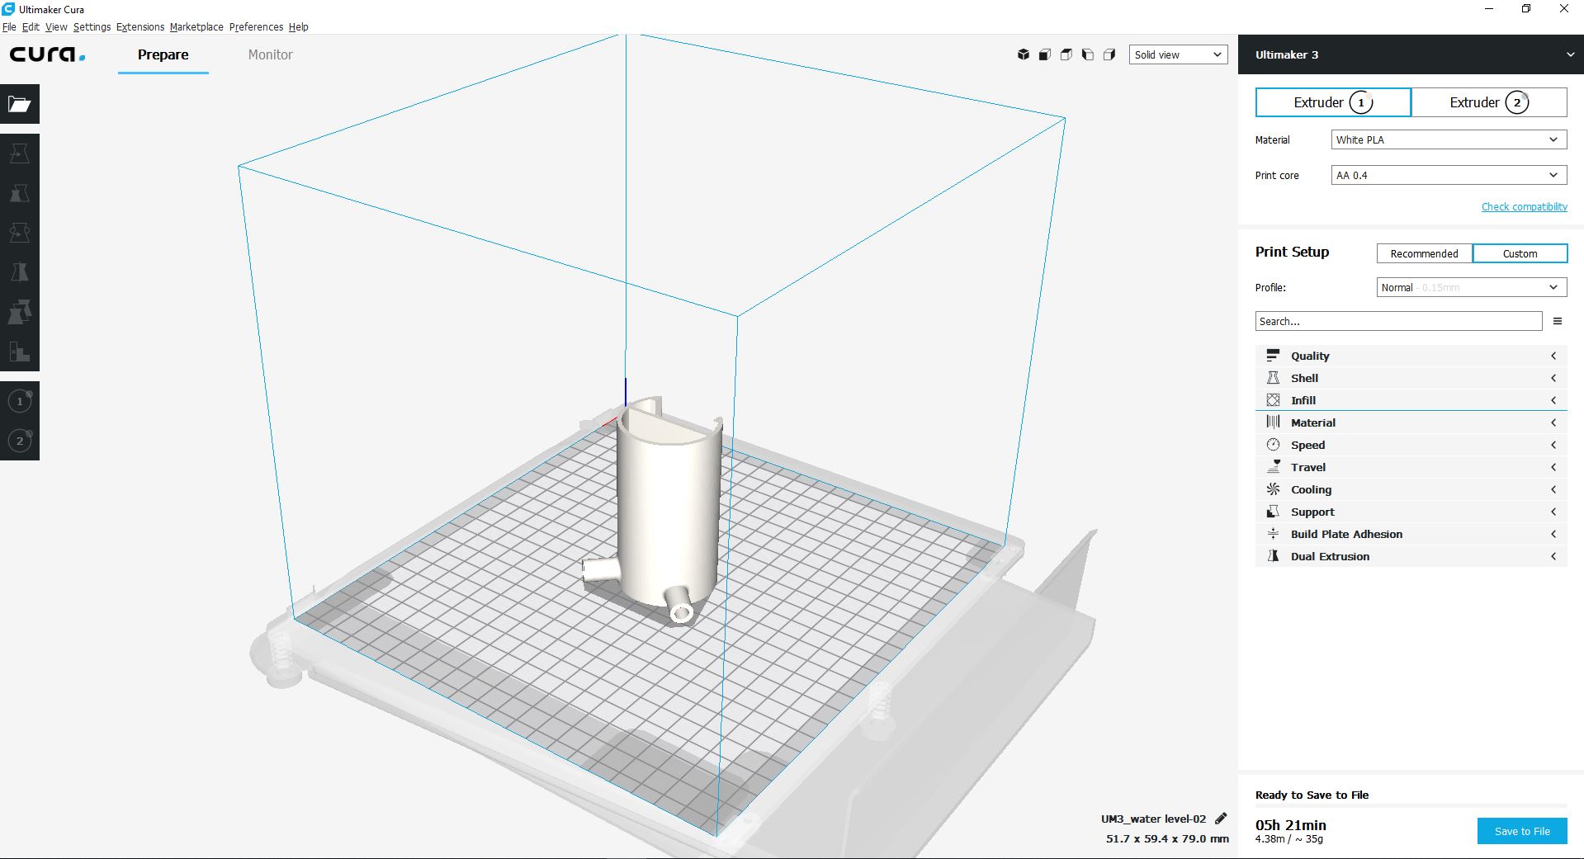Switch camera to front view icon
The height and width of the screenshot is (859, 1584).
pyautogui.click(x=1045, y=54)
